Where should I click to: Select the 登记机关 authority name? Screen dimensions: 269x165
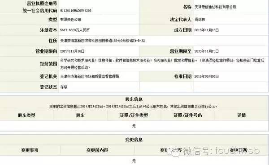(x=90, y=76)
